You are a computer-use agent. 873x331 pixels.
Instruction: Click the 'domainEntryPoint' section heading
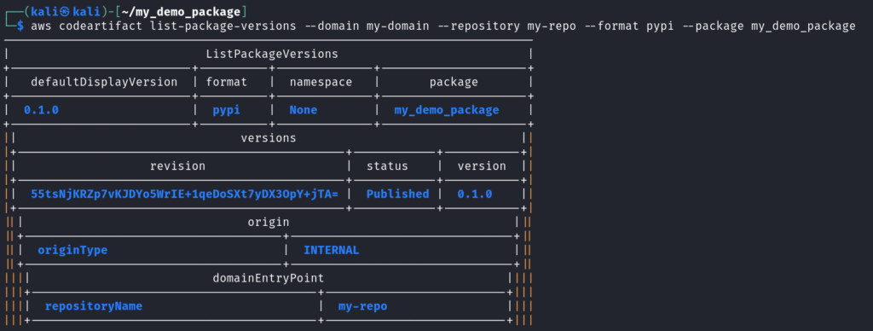coord(269,278)
